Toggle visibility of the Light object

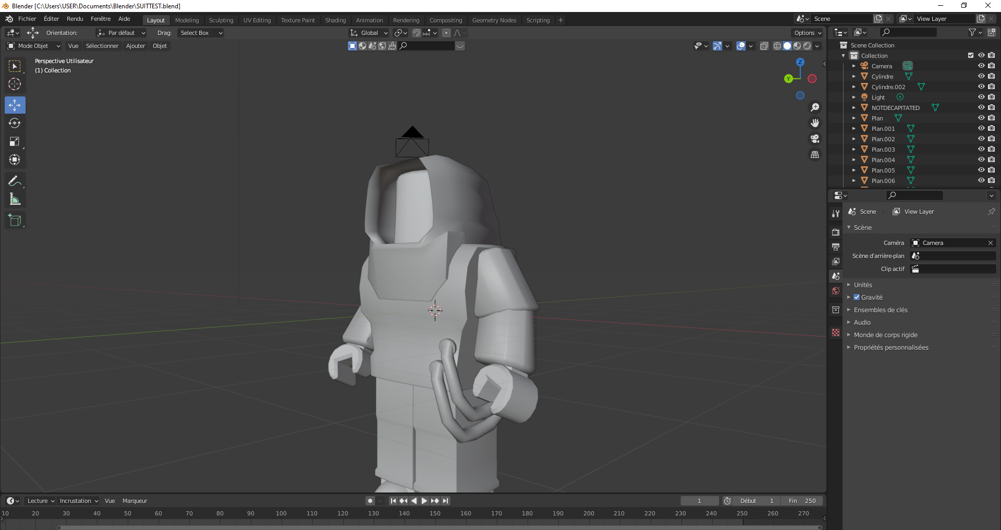[981, 97]
